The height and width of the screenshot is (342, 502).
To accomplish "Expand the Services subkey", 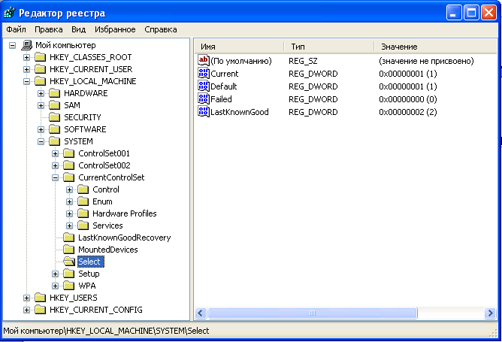I will (69, 225).
